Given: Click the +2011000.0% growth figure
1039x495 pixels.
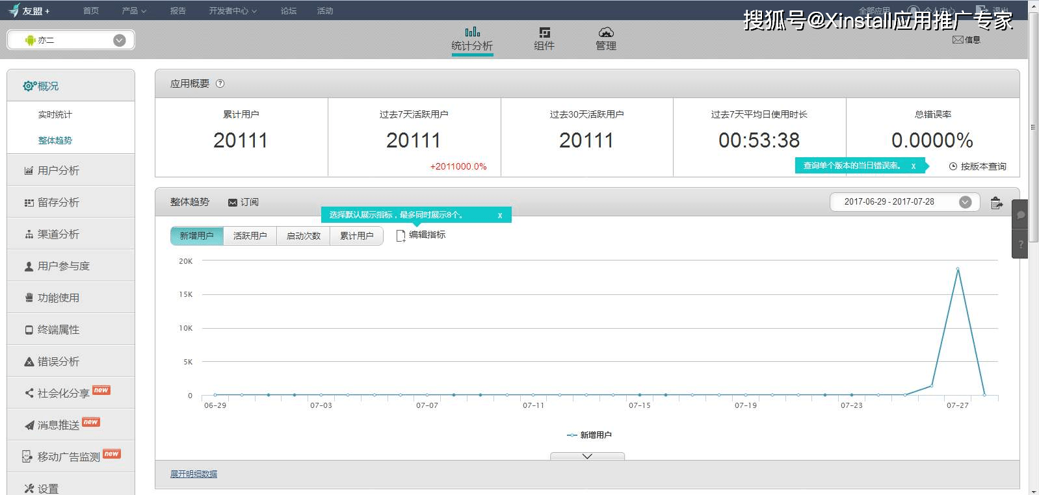Looking at the screenshot, I should pos(458,166).
